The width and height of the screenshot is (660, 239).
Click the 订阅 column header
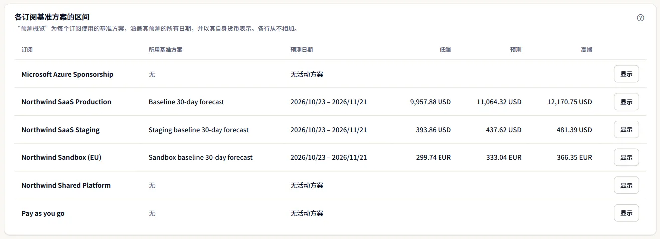[27, 50]
